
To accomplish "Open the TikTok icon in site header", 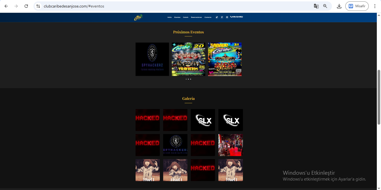I will coord(217,17).
